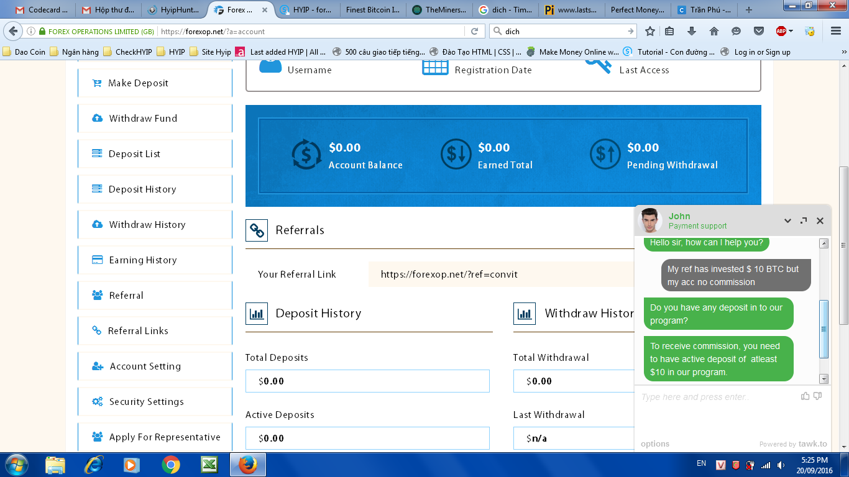
Task: Click the tawk.to link in the chat
Action: click(x=813, y=444)
